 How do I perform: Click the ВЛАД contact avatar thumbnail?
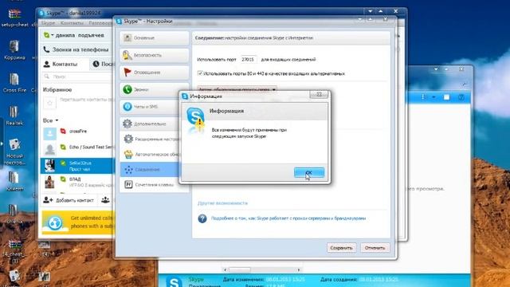click(49, 182)
